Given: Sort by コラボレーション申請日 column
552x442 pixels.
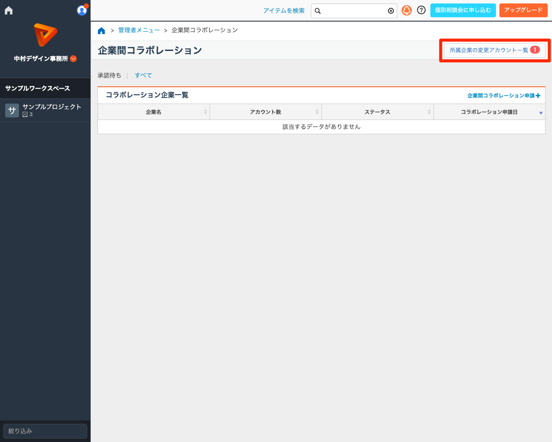Looking at the screenshot, I should [x=489, y=112].
